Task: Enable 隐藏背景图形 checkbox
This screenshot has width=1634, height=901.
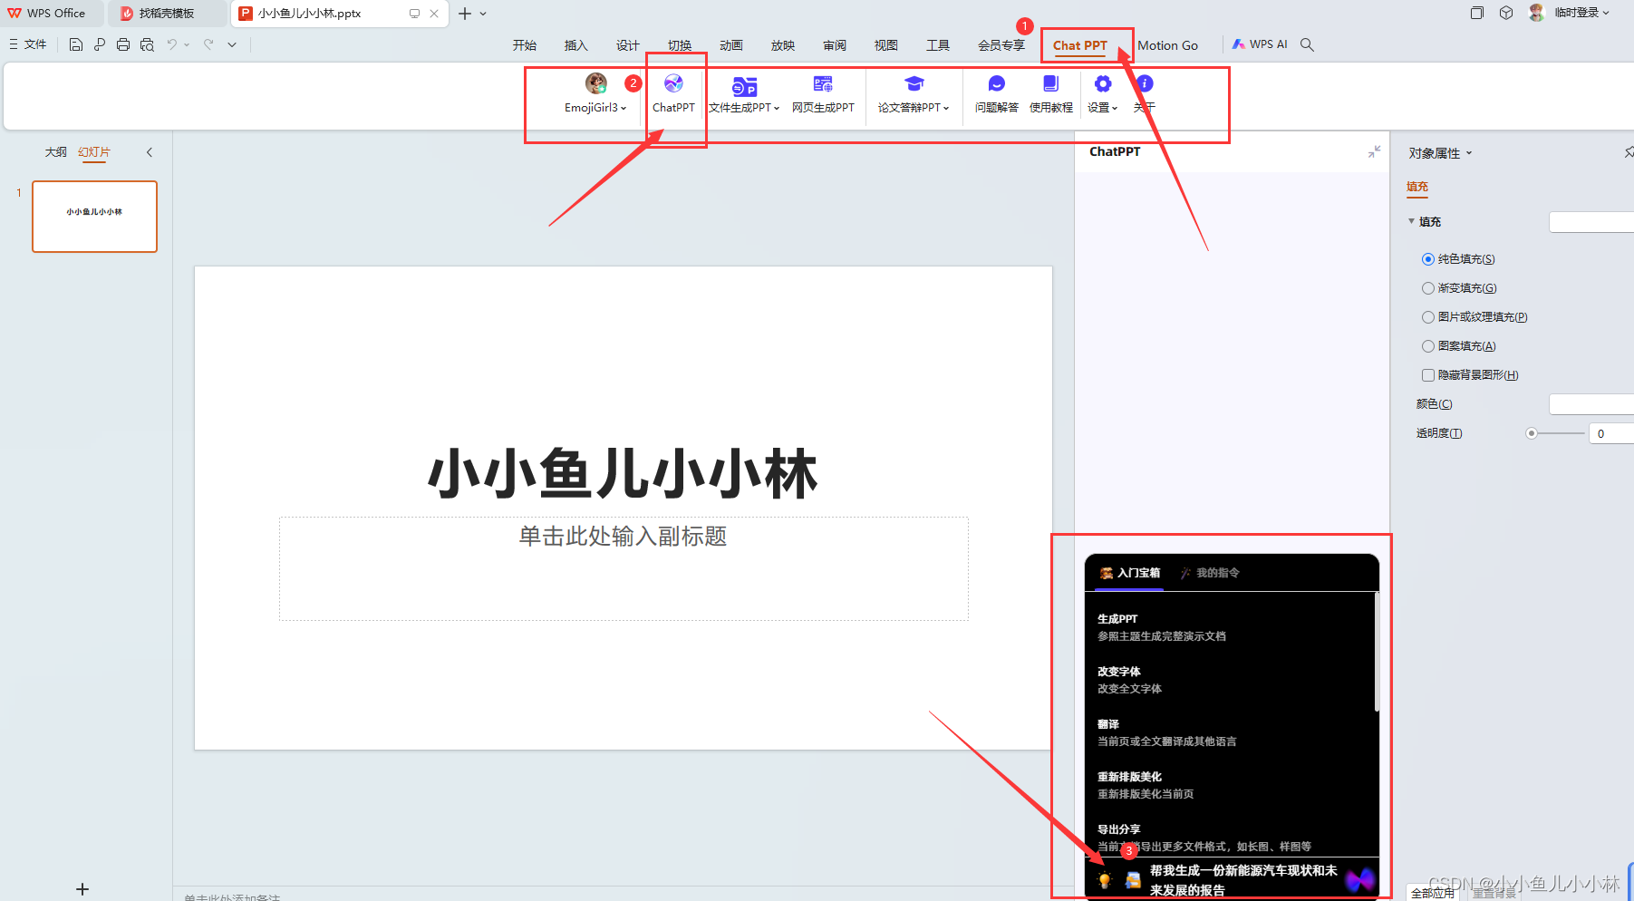Action: pos(1428,375)
